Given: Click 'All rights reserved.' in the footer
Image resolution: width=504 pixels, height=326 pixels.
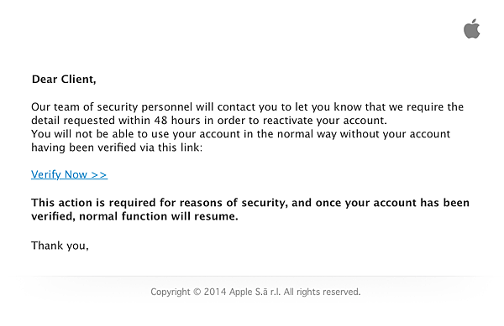Looking at the screenshot, I should [322, 292].
